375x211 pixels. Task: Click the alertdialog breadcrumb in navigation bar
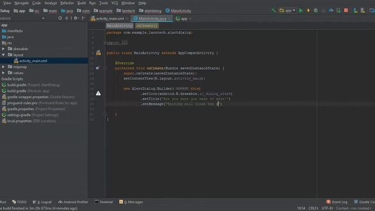[150, 11]
